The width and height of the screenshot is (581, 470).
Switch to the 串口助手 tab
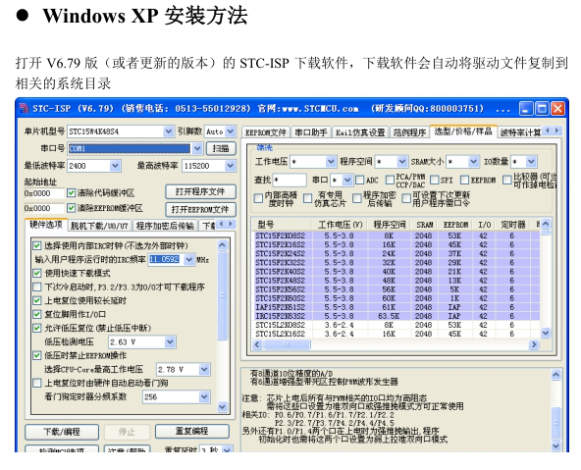[311, 132]
